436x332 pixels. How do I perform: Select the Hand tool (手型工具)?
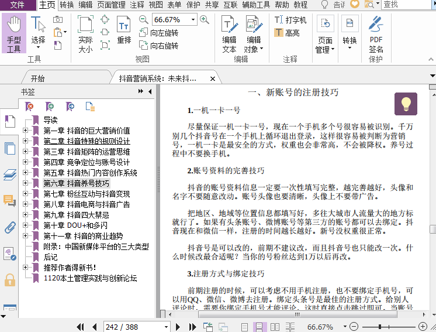pos(14,33)
